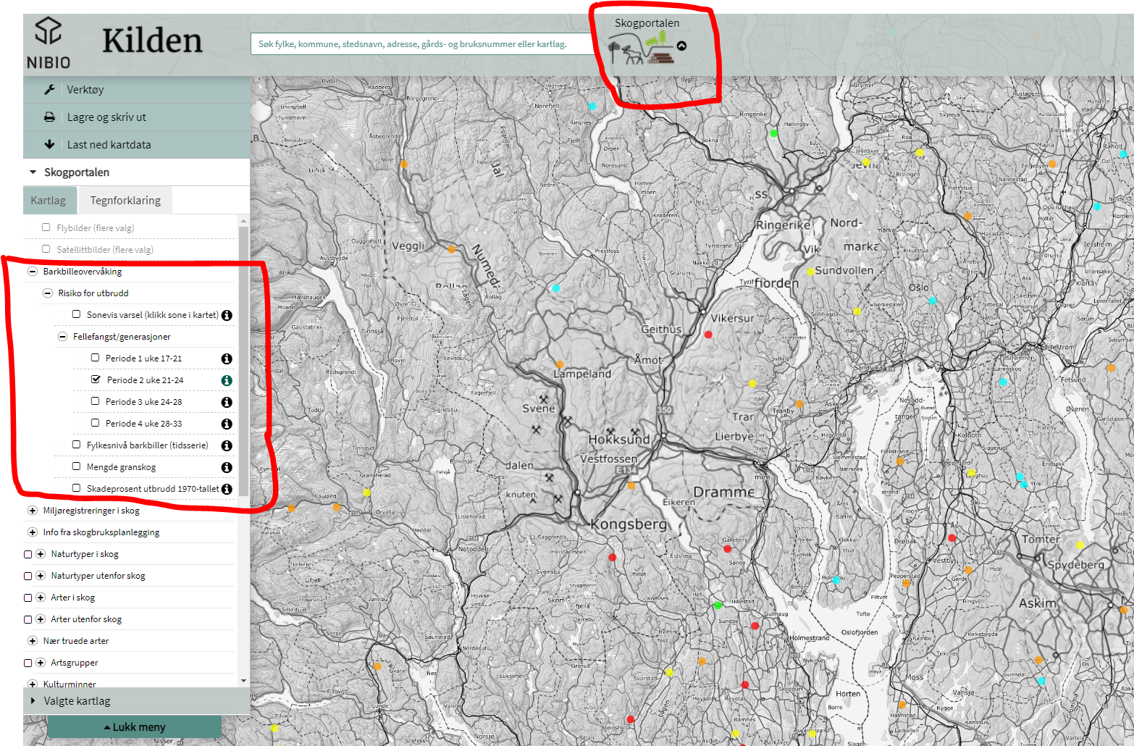Image resolution: width=1134 pixels, height=746 pixels.
Task: Open Verktøy via the wrench icon
Action: (49, 90)
